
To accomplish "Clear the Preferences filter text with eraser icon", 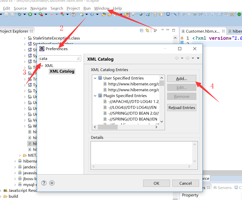I will click(x=79, y=58).
